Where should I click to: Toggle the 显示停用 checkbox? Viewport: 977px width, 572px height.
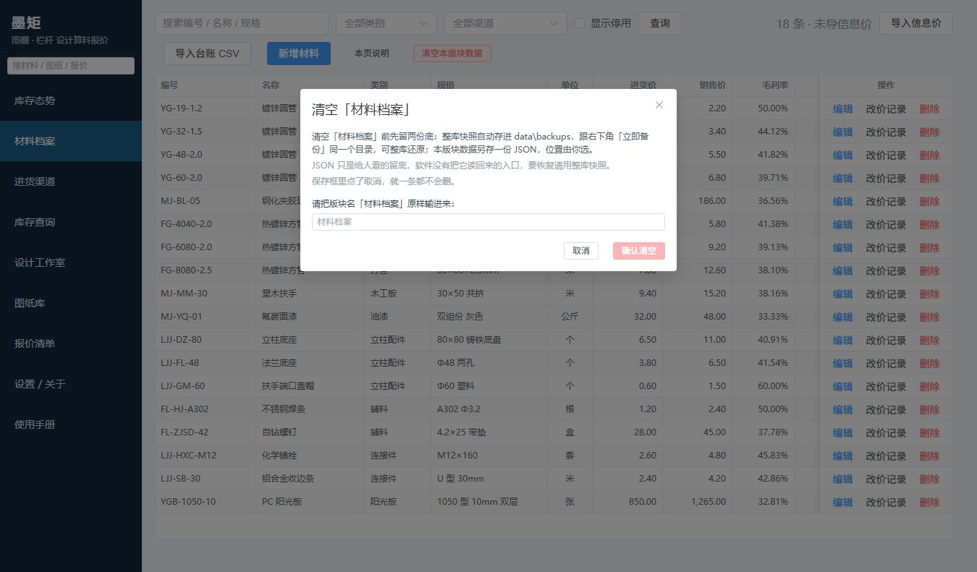(x=580, y=23)
